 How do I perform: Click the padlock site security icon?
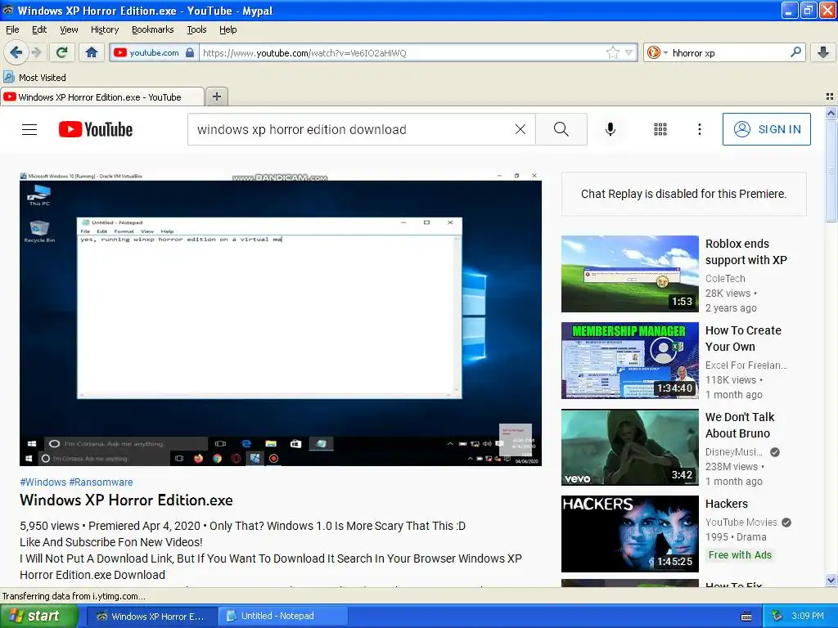click(190, 52)
